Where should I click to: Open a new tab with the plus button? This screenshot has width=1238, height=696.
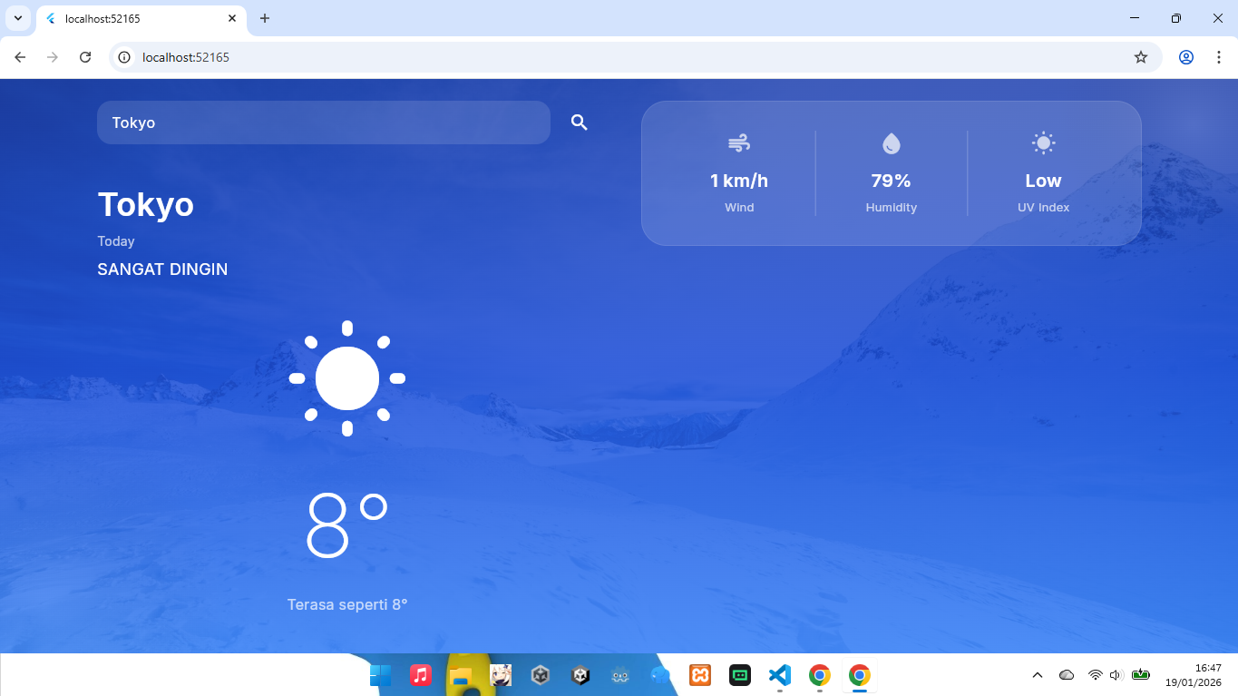pyautogui.click(x=265, y=18)
